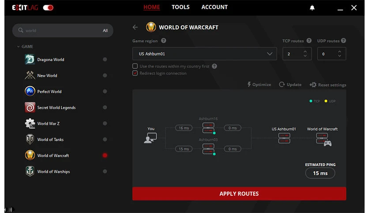The height and width of the screenshot is (213, 369).
Task: Click the Ashburn03 server node icon
Action: click(x=208, y=149)
